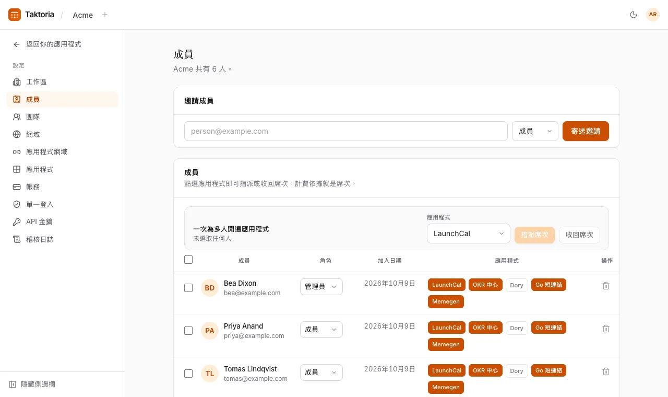
Task: Open Priya Anand's role dropdown
Action: (x=321, y=330)
